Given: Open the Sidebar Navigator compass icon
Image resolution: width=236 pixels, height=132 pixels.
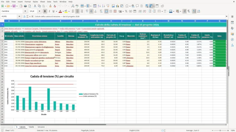Looking at the screenshot, I should tap(232, 39).
